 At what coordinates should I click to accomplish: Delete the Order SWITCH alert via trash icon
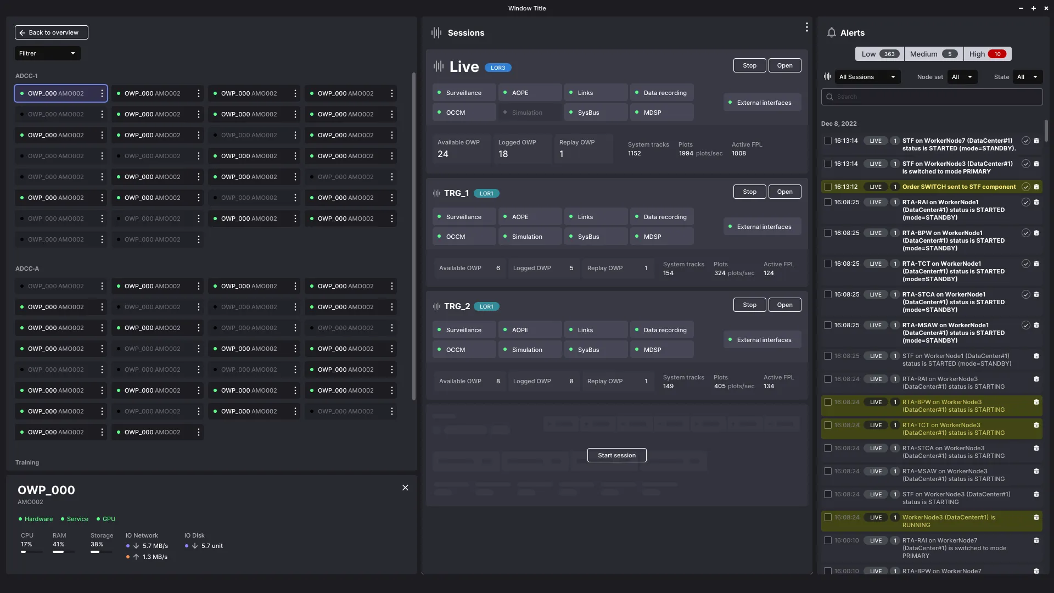pyautogui.click(x=1036, y=187)
